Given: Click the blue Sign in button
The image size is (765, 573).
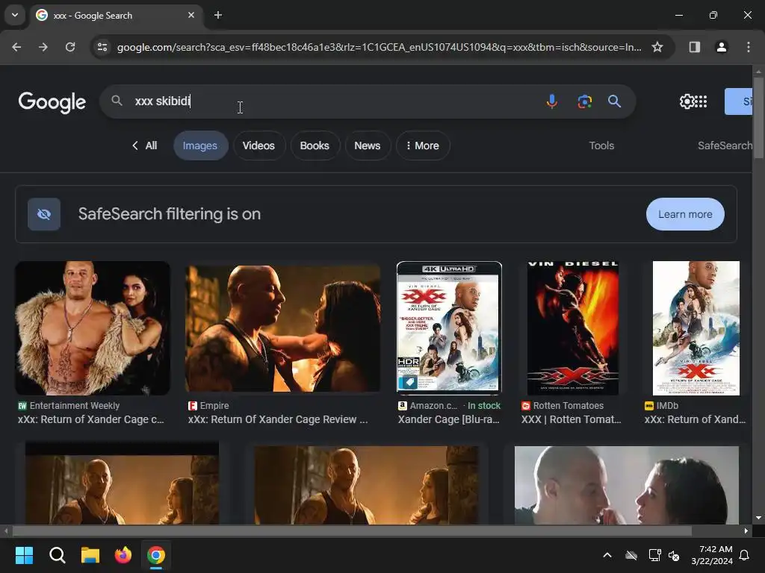Looking at the screenshot, I should click(738, 101).
